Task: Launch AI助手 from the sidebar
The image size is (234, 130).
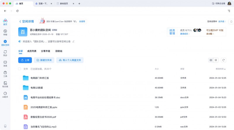Action: (x=5, y=95)
